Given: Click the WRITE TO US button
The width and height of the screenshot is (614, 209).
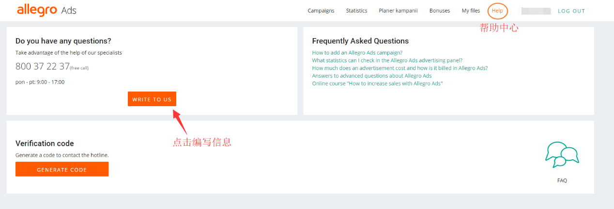Looking at the screenshot, I should [152, 99].
